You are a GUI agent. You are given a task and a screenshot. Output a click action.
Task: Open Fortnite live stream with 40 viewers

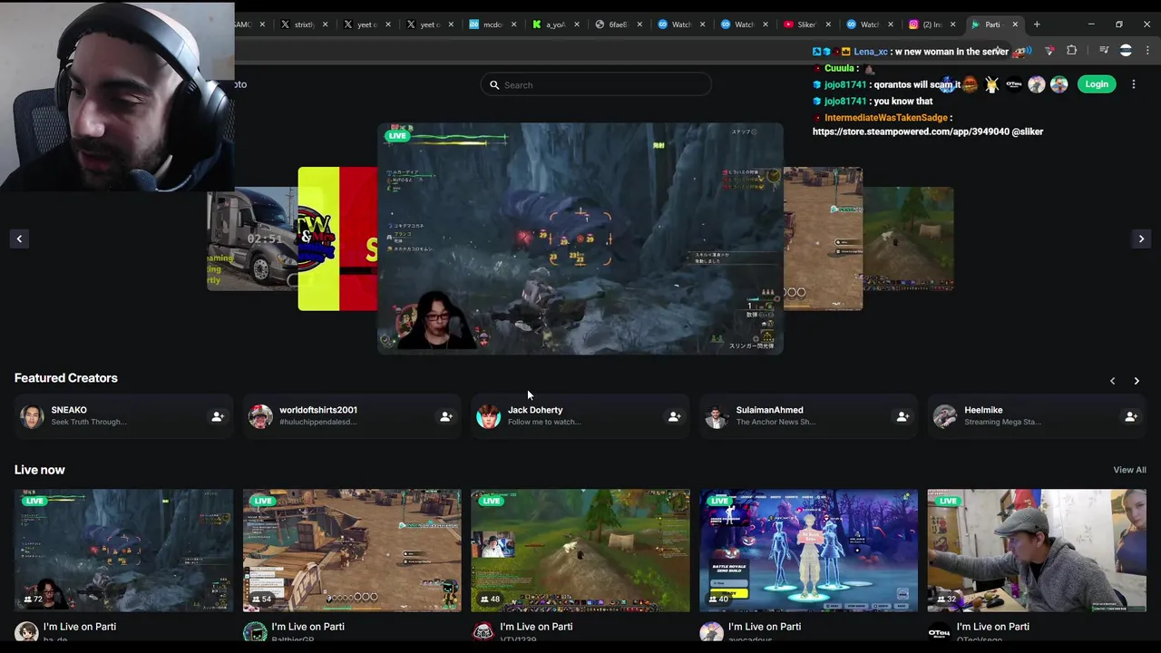point(809,551)
